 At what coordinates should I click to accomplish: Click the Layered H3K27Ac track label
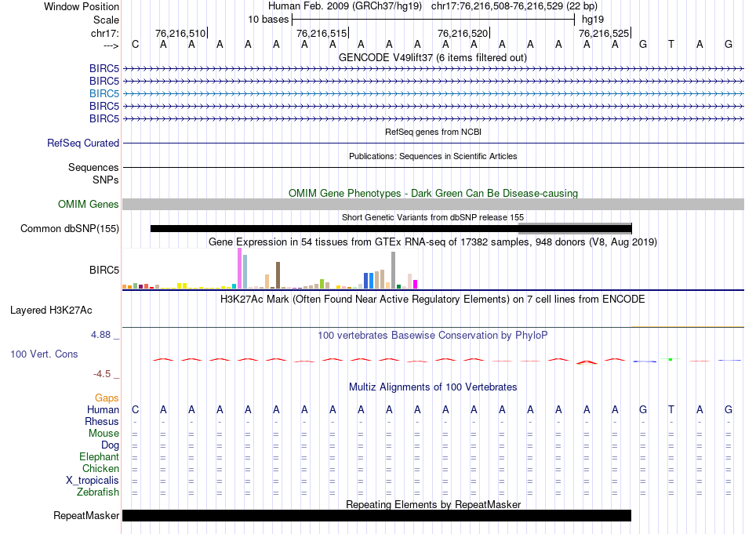(51, 311)
